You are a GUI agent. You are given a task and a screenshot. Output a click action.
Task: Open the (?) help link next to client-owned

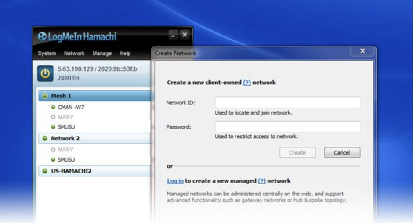(247, 82)
